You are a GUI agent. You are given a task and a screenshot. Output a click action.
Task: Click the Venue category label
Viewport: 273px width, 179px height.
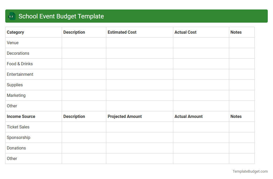(x=13, y=43)
